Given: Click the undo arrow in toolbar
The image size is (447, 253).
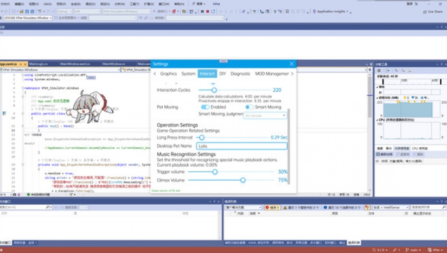Looking at the screenshot, I should 40,11.
